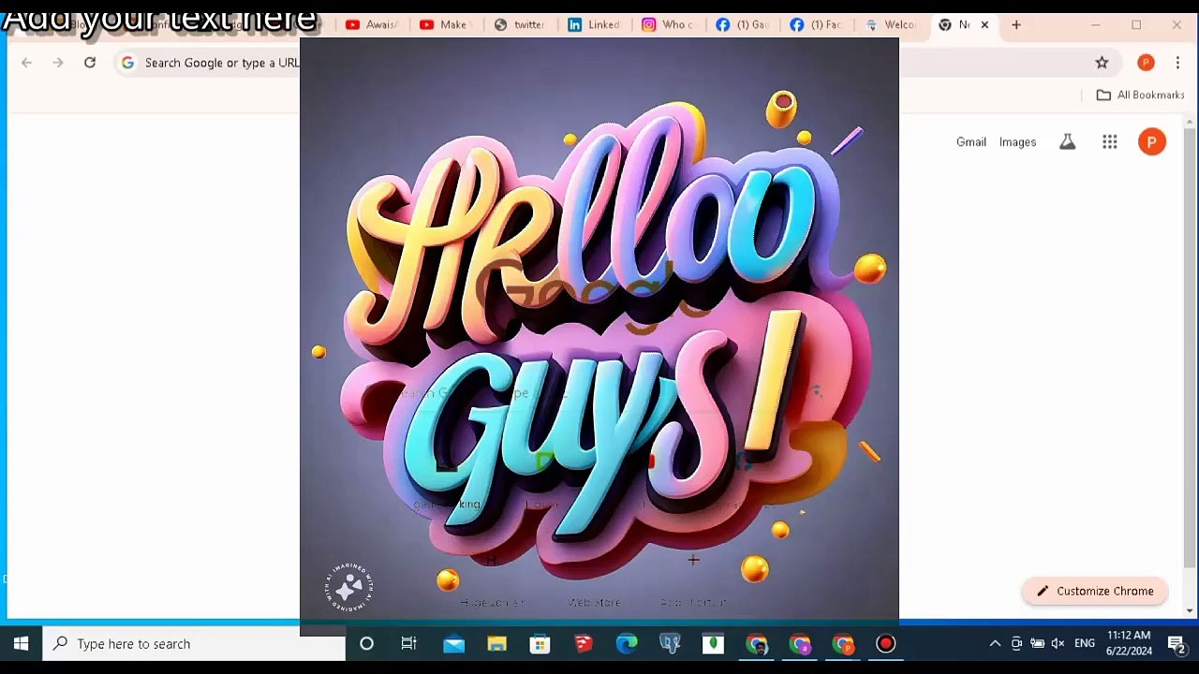The width and height of the screenshot is (1199, 674).
Task: Open a new tab with the plus button
Action: pyautogui.click(x=1016, y=25)
